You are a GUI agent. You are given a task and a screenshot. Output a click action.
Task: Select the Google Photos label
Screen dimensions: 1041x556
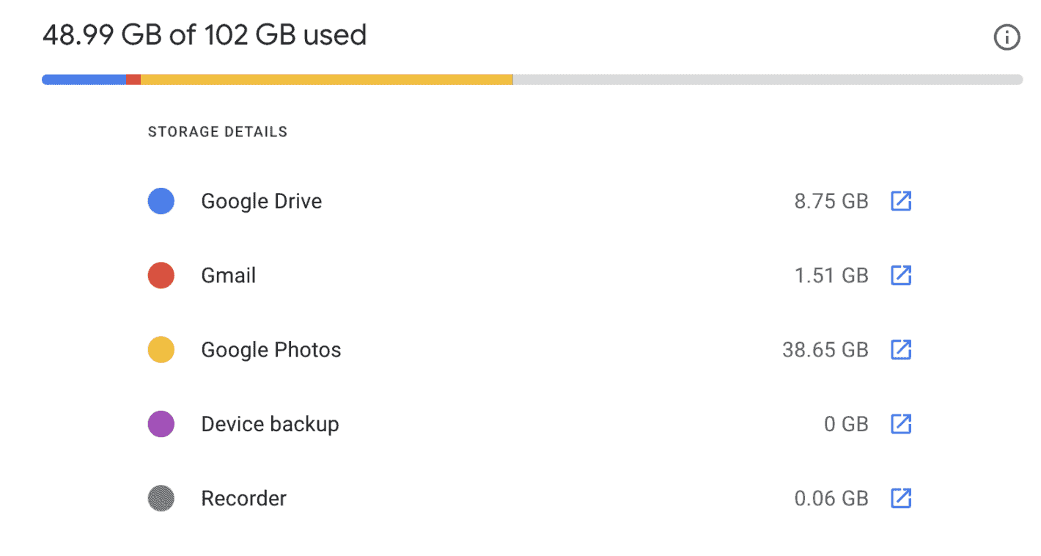pyautogui.click(x=271, y=350)
